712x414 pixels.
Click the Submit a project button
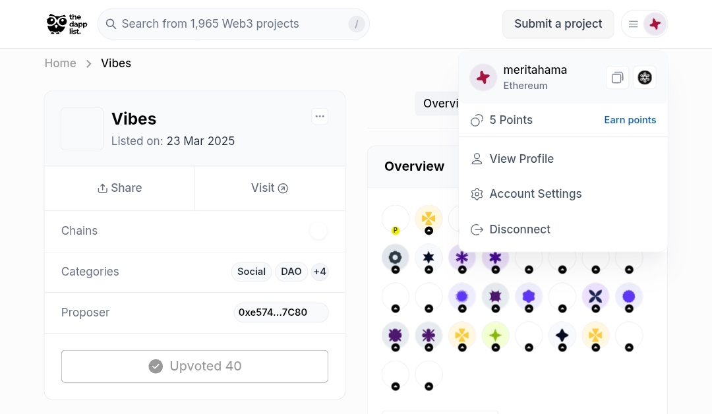coord(558,24)
